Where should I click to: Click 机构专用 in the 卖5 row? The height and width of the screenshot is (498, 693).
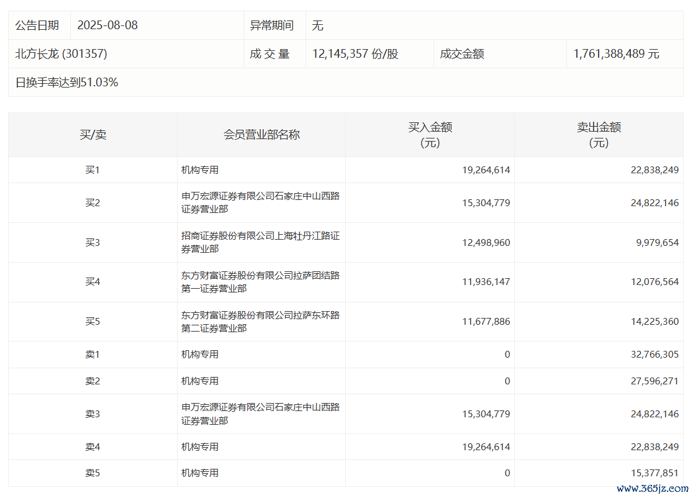[x=200, y=473]
